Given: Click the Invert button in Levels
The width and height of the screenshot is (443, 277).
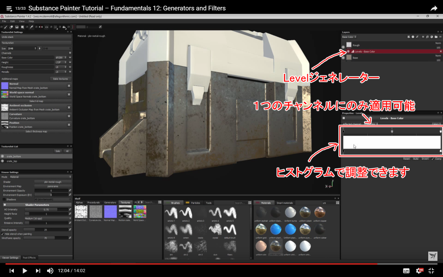Looking at the screenshot, I should pyautogui.click(x=425, y=159).
